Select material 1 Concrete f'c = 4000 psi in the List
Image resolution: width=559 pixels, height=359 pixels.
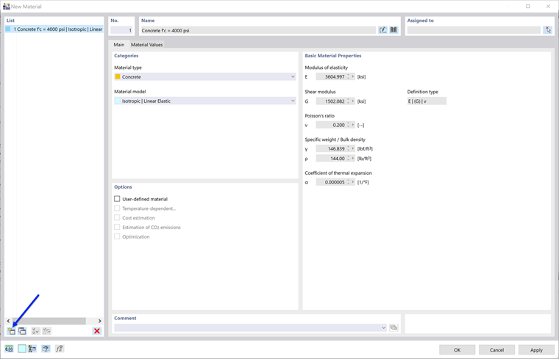(x=54, y=29)
